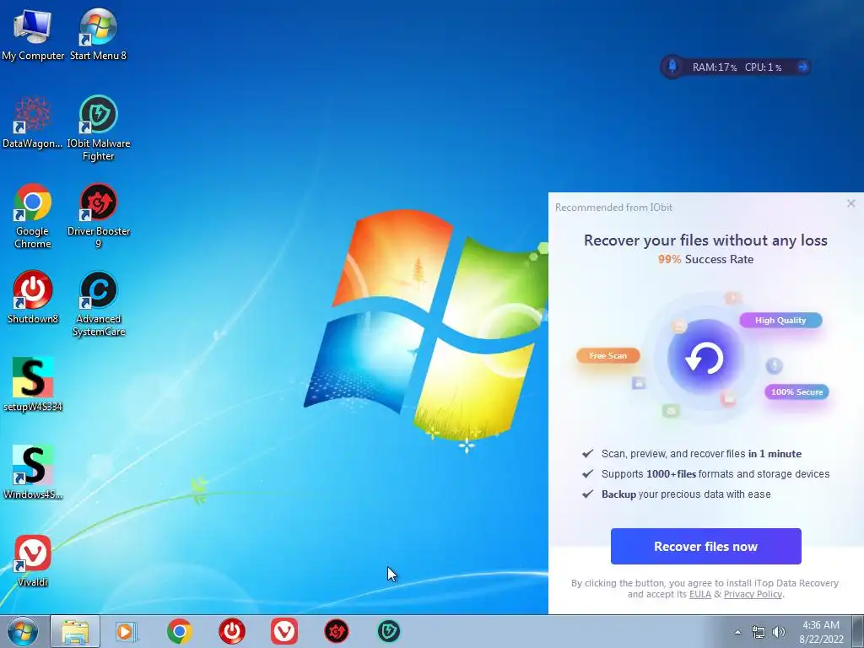
Task: Open the Privacy Policy link
Action: (753, 594)
